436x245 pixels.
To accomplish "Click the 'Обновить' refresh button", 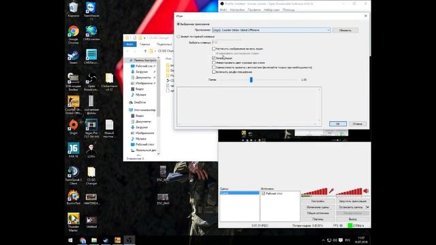I will [345, 30].
